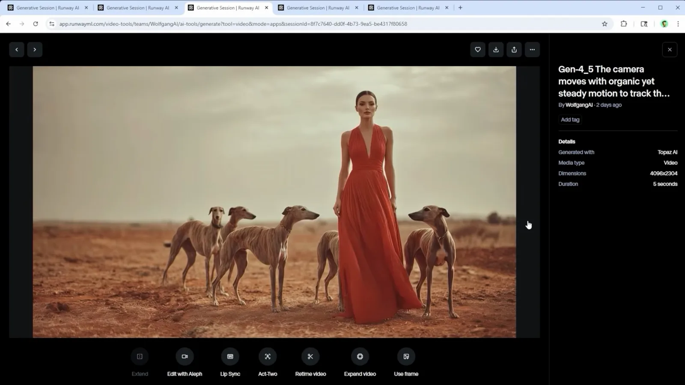Click the Add tag button
The height and width of the screenshot is (385, 685).
tap(570, 120)
